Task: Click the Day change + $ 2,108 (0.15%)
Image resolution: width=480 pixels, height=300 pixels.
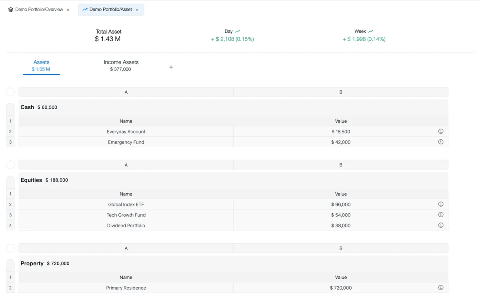Action: [x=232, y=39]
